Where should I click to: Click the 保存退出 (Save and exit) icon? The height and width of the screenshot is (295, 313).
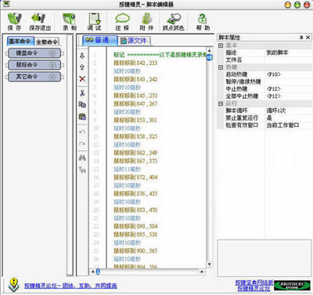pos(40,21)
